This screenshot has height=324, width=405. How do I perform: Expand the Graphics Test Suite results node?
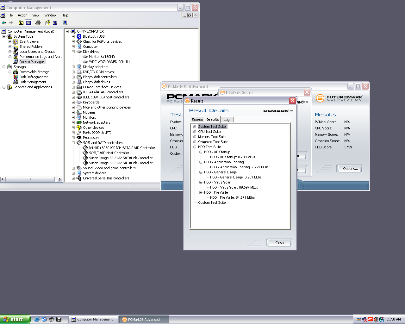[195, 142]
